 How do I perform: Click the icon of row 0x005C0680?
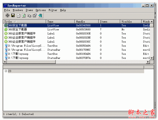point(6,30)
